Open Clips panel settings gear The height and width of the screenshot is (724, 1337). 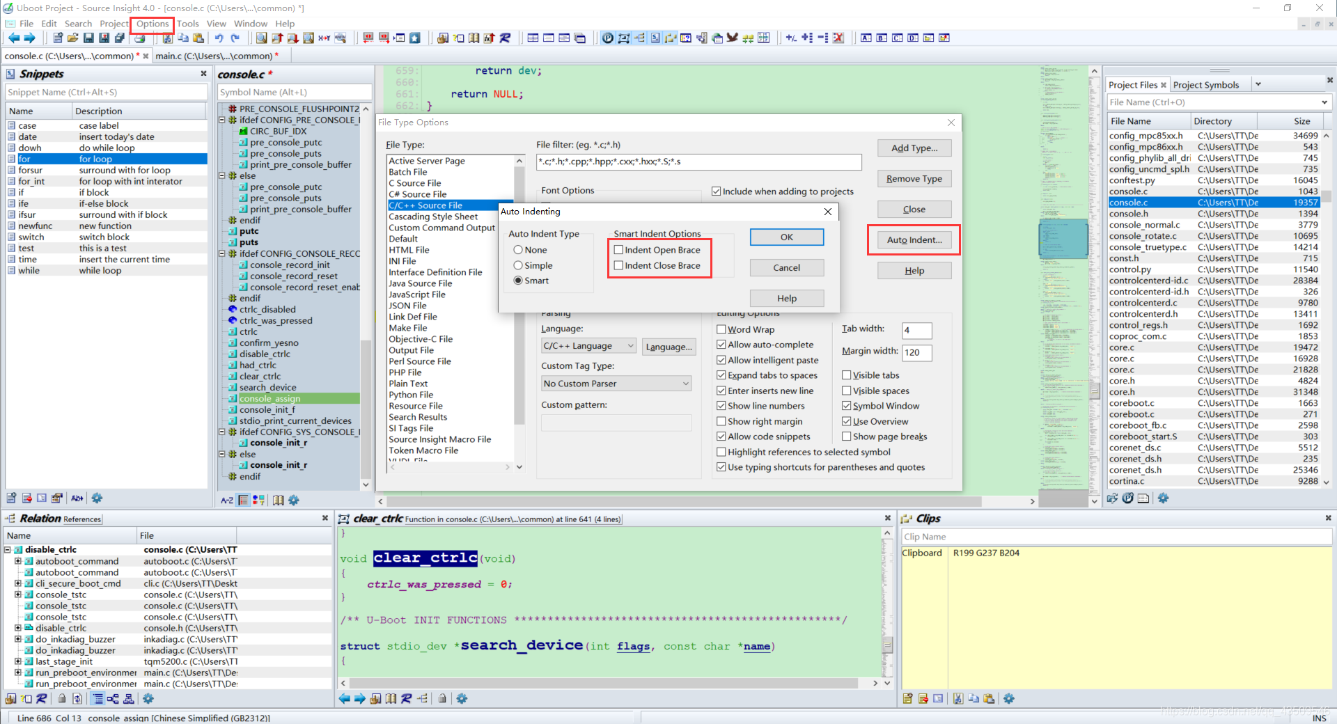(x=1009, y=698)
